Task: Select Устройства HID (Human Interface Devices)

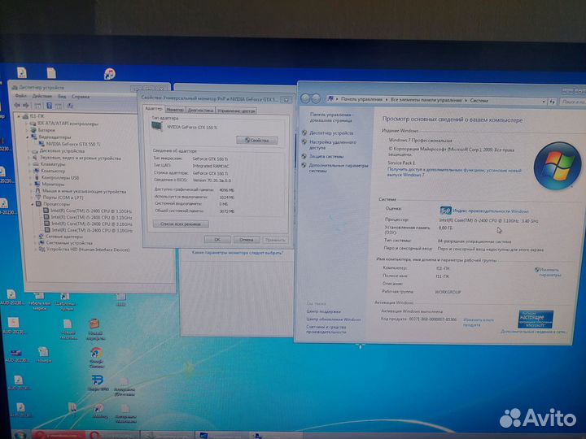Action: [x=88, y=250]
